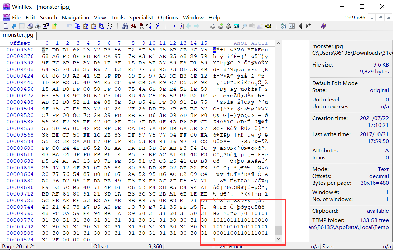The width and height of the screenshot is (393, 250).
Task: Click status bar Offset value 9,360
Action: pos(155,247)
